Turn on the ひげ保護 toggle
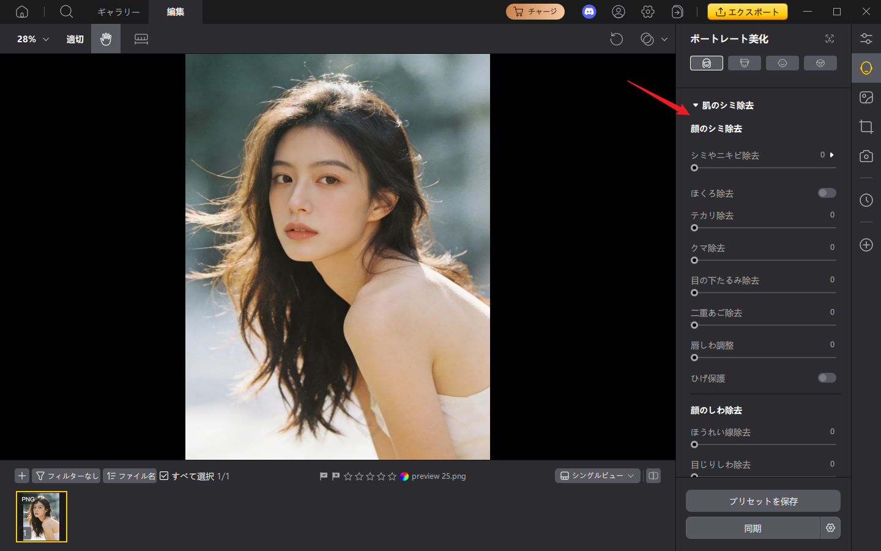The width and height of the screenshot is (881, 551). [x=827, y=378]
